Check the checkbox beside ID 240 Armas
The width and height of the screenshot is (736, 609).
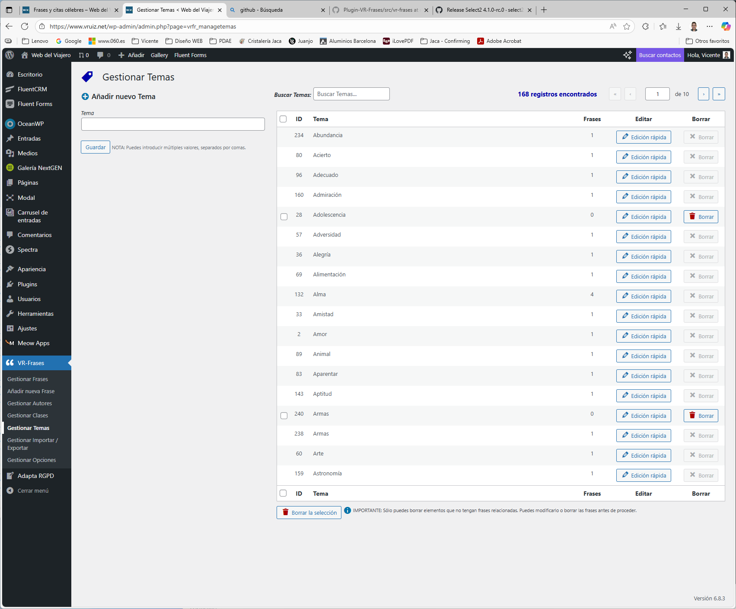(284, 416)
